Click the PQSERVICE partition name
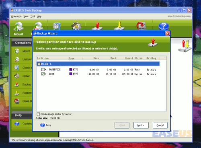This screenshot has height=148, width=201. (x=55, y=70)
